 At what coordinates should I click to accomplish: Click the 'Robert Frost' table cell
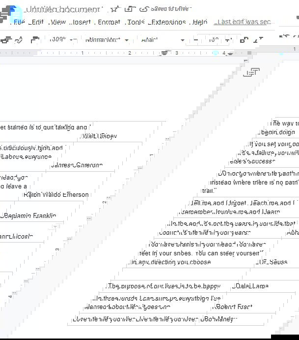pos(233,307)
